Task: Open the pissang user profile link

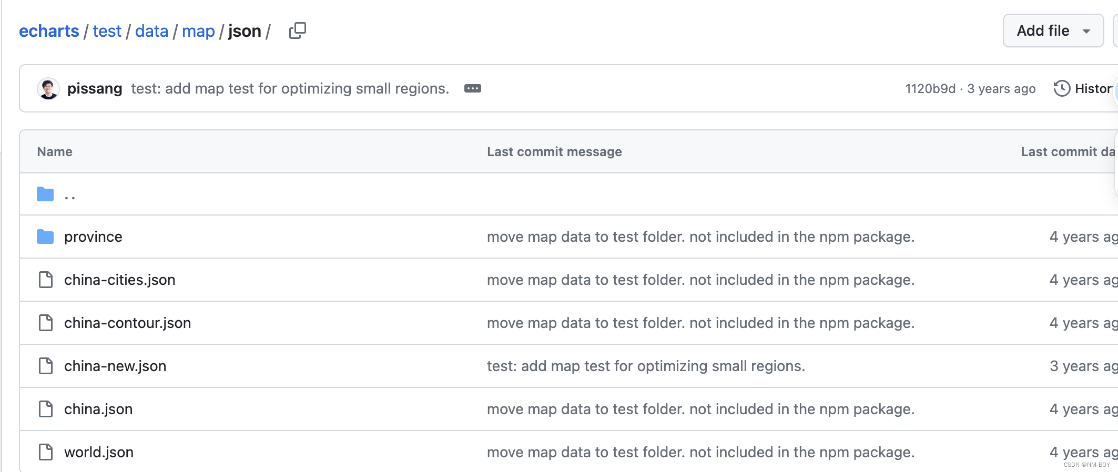Action: pos(95,88)
